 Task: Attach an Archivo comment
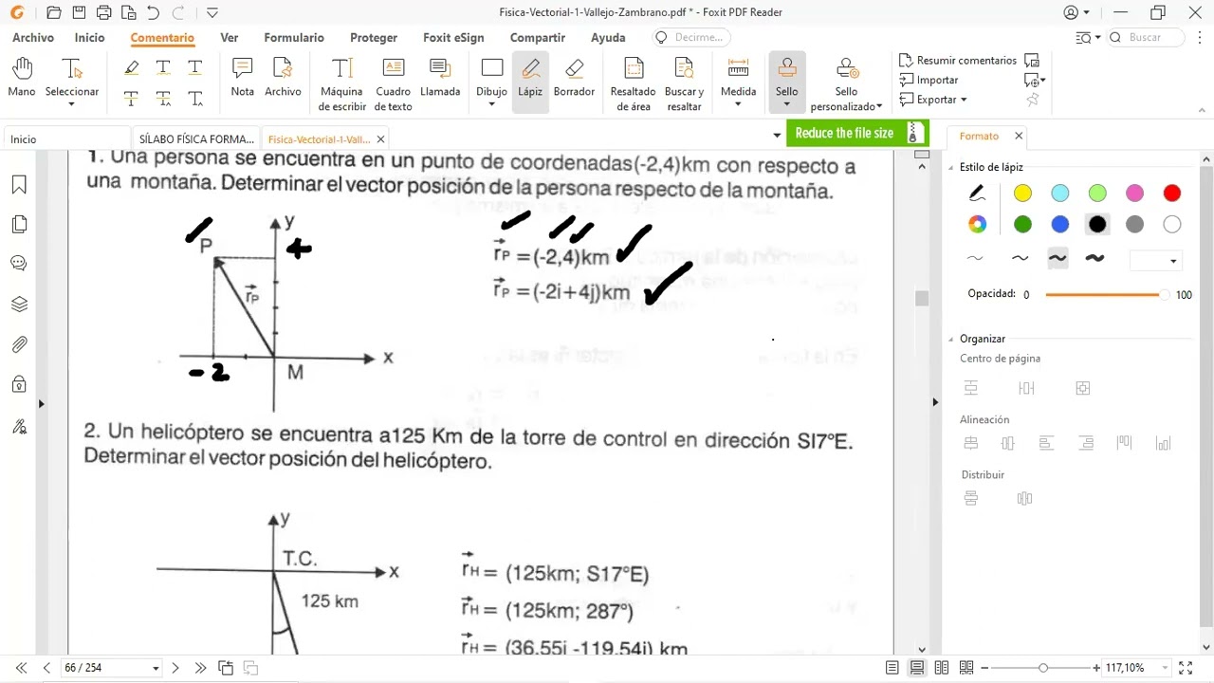pos(283,78)
